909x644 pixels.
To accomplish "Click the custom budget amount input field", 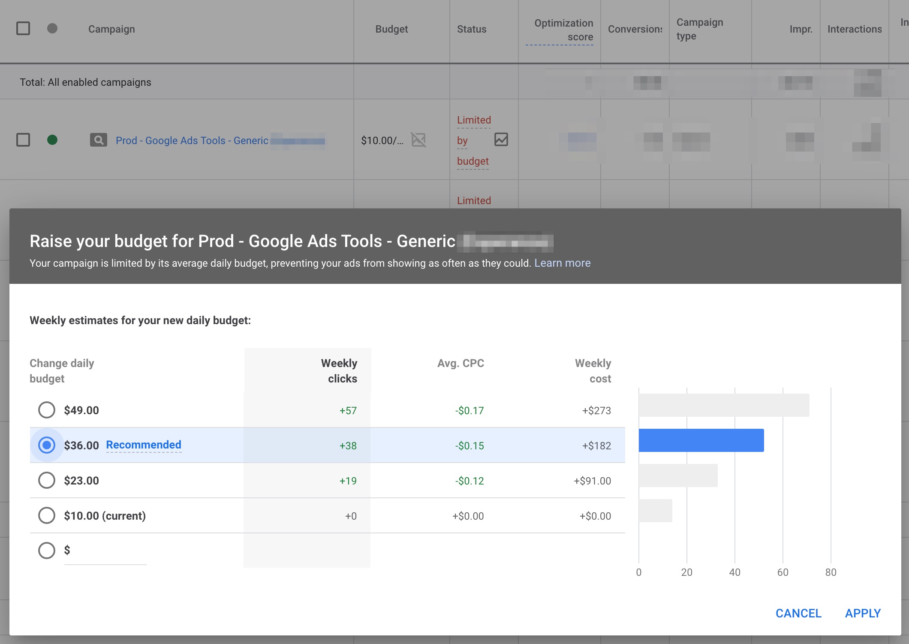I will 107,551.
